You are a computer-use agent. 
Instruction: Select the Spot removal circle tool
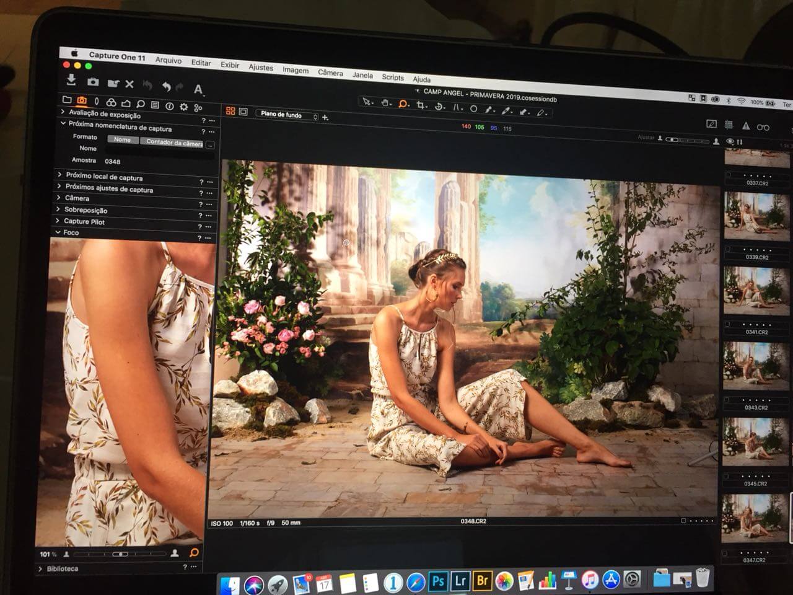(x=474, y=108)
